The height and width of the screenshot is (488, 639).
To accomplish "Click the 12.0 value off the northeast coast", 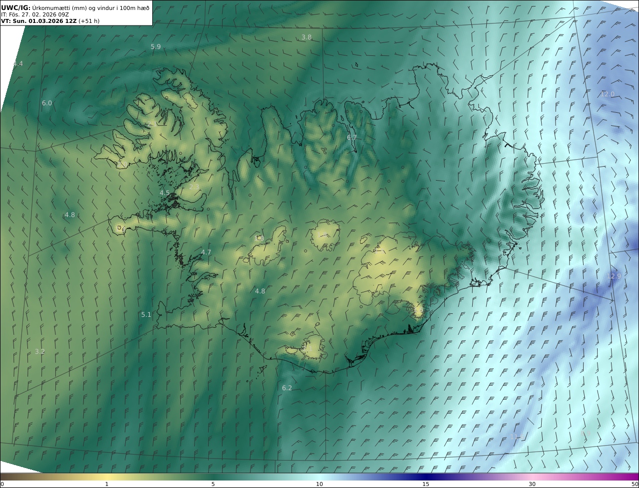I will click(608, 94).
